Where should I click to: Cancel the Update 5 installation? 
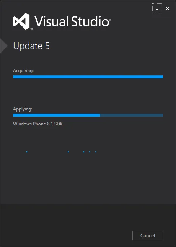click(148, 235)
